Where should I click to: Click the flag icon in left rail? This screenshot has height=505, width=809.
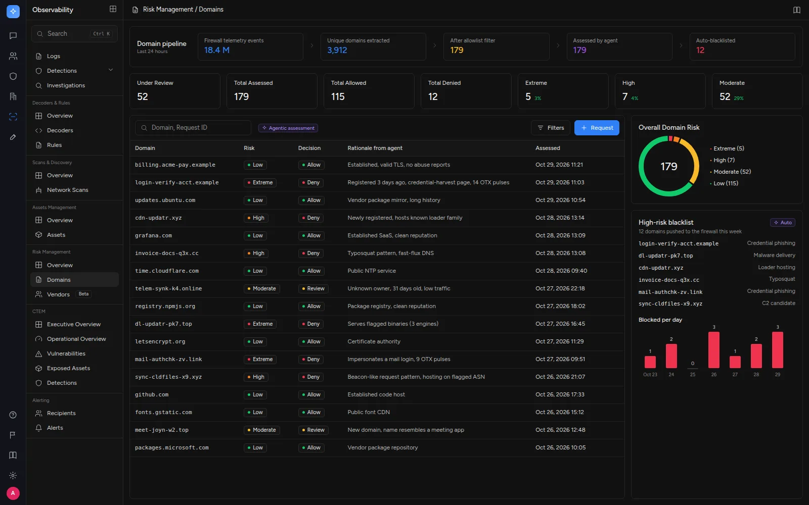pos(13,435)
